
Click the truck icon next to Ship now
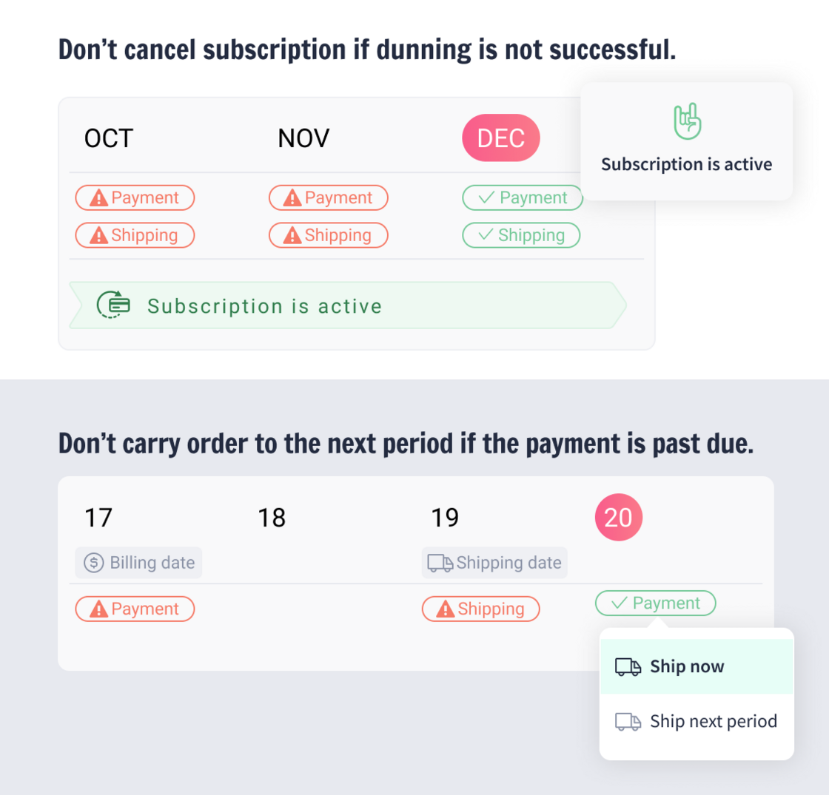(628, 666)
